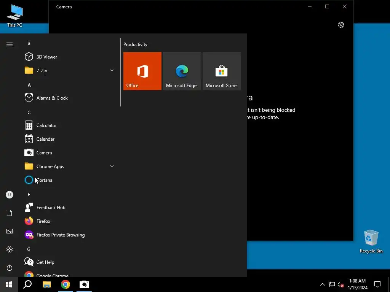Click the Power button in Start

[x=10, y=268]
